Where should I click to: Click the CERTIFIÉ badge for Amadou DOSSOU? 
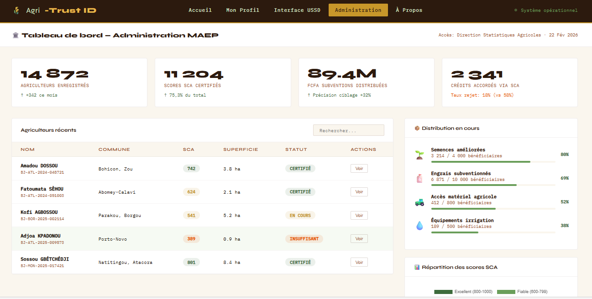pyautogui.click(x=300, y=169)
